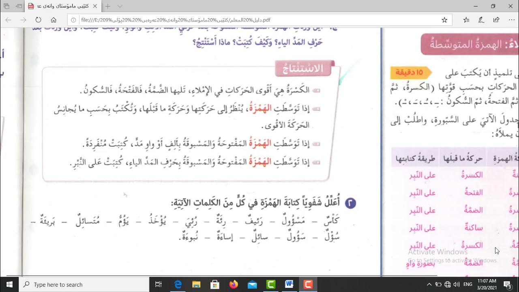Refresh the PDF page
The image size is (519, 292).
pyautogui.click(x=38, y=20)
